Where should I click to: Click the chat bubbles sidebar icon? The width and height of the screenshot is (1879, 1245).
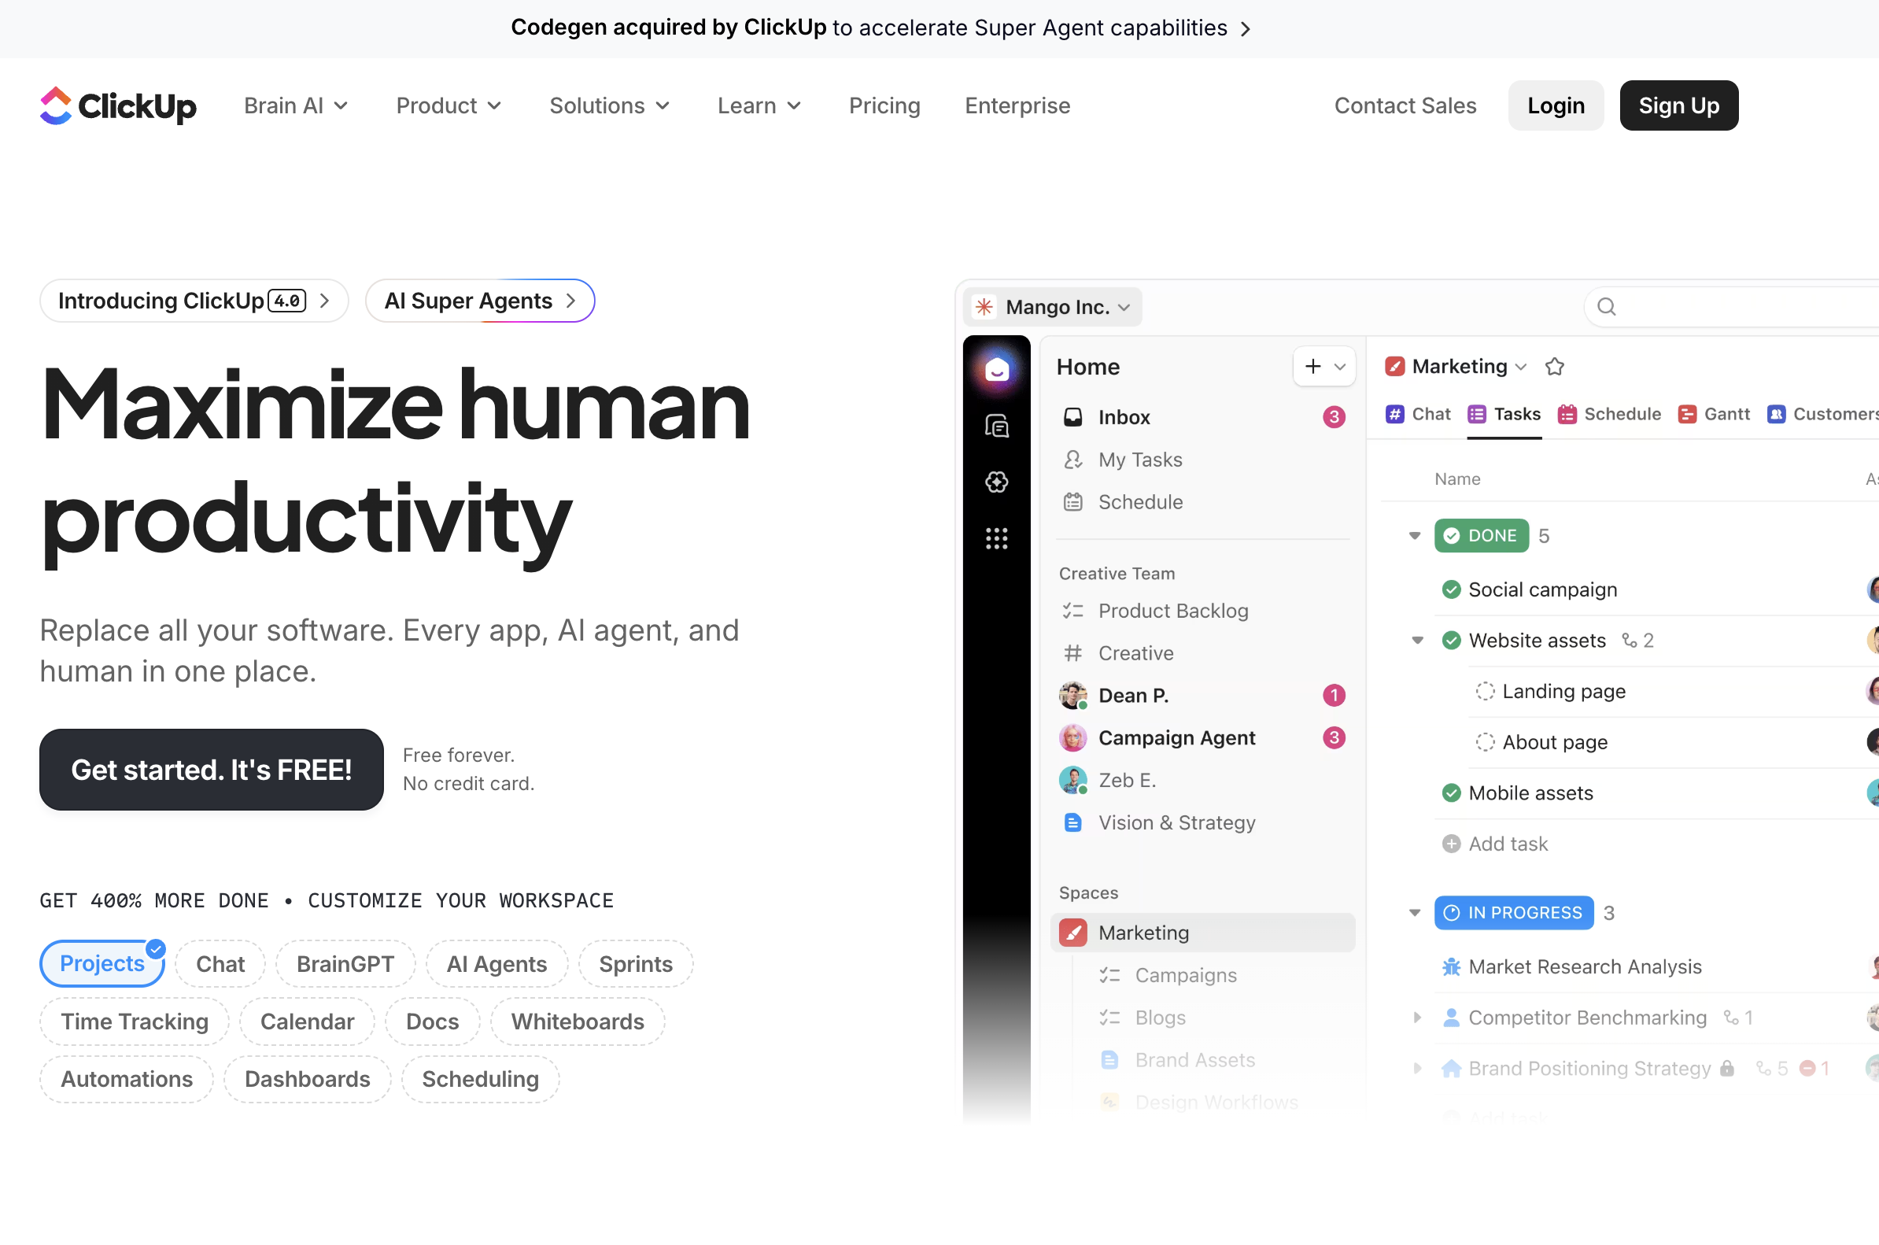[996, 427]
